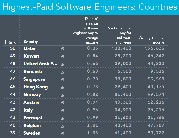This screenshot has height=138, width=179.
Task: Open the expand icon next to Qatar
Action: 63,49
